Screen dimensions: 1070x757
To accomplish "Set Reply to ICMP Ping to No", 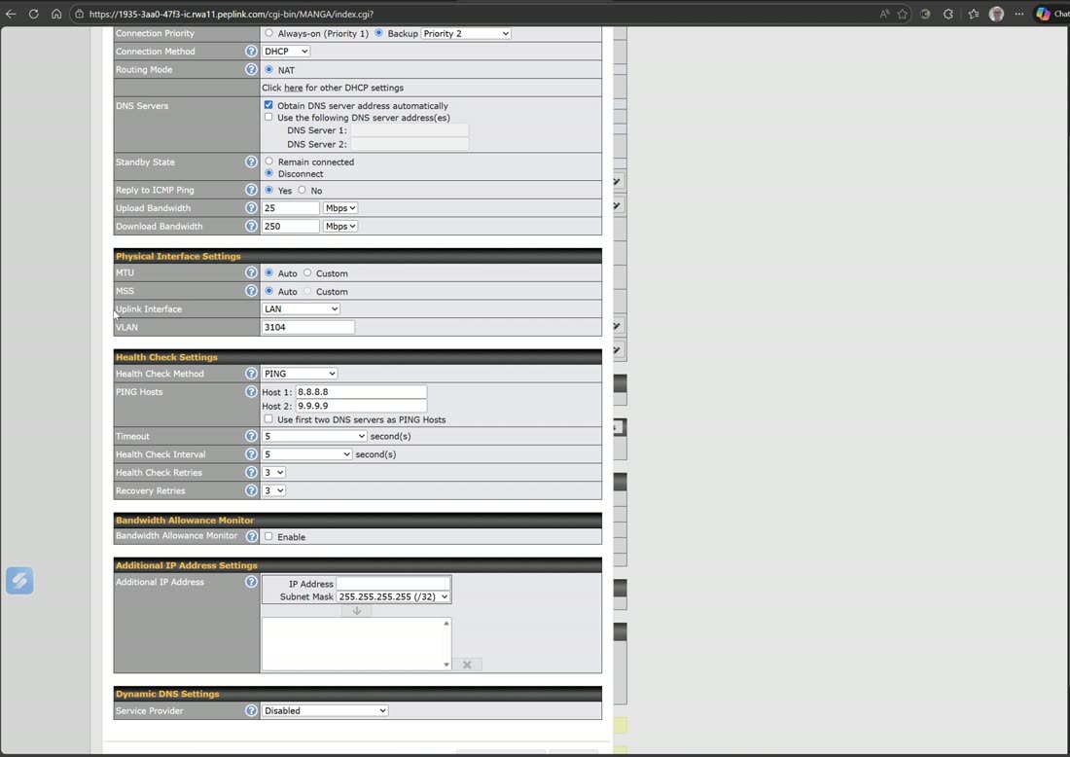I will point(302,190).
